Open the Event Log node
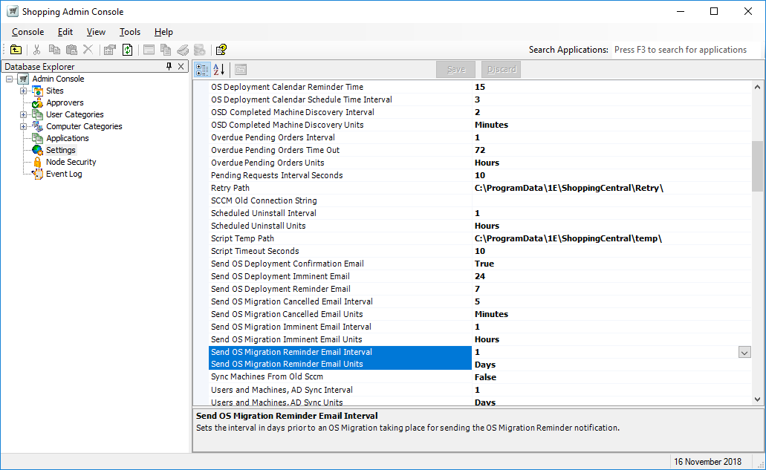The height and width of the screenshot is (470, 766). pyautogui.click(x=64, y=174)
